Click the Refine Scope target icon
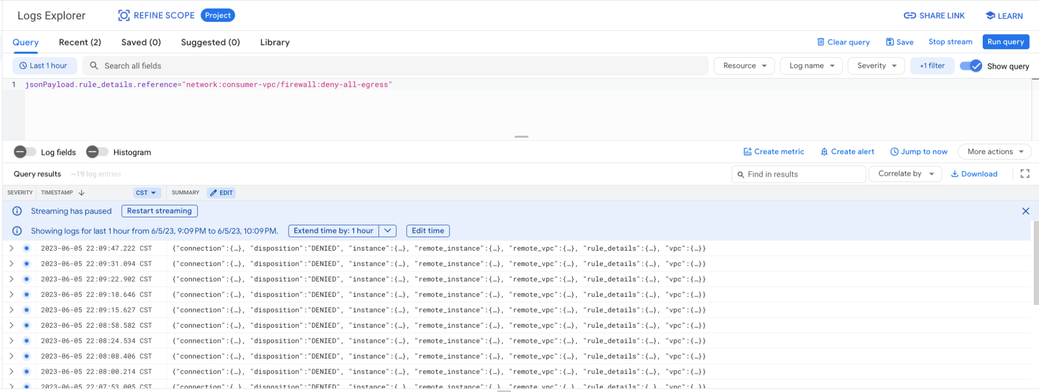Screen dimensions: 1039x392 tap(124, 16)
